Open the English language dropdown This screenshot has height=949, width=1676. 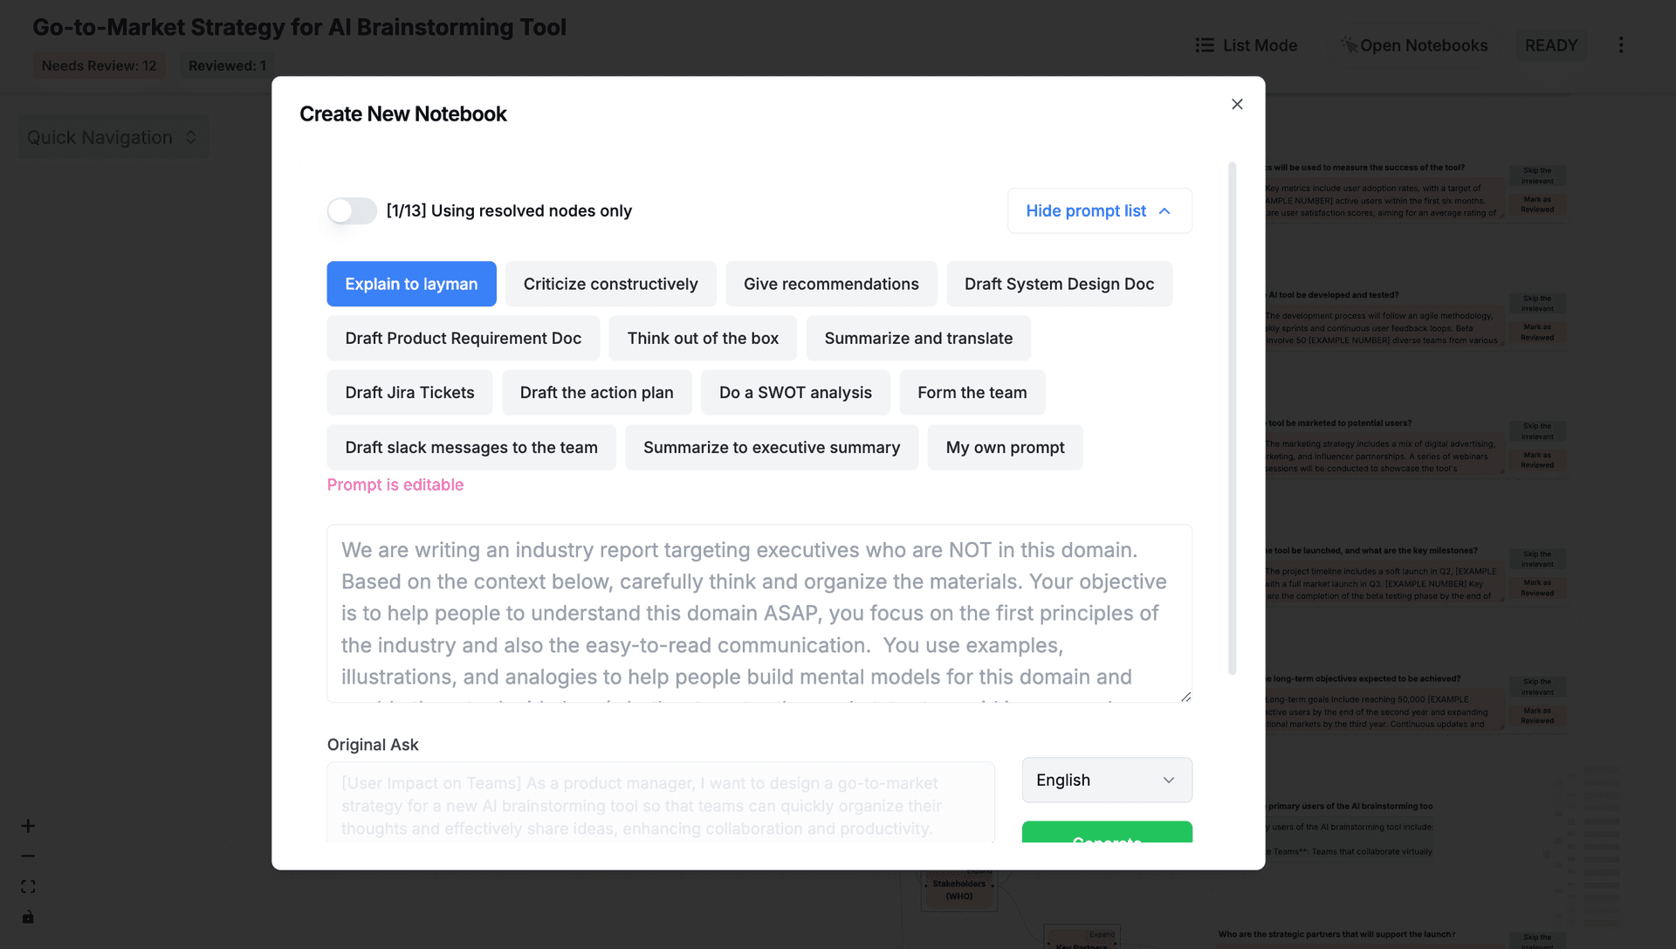(1106, 780)
